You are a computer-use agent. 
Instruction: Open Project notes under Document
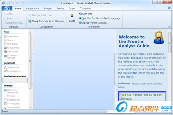point(12,71)
